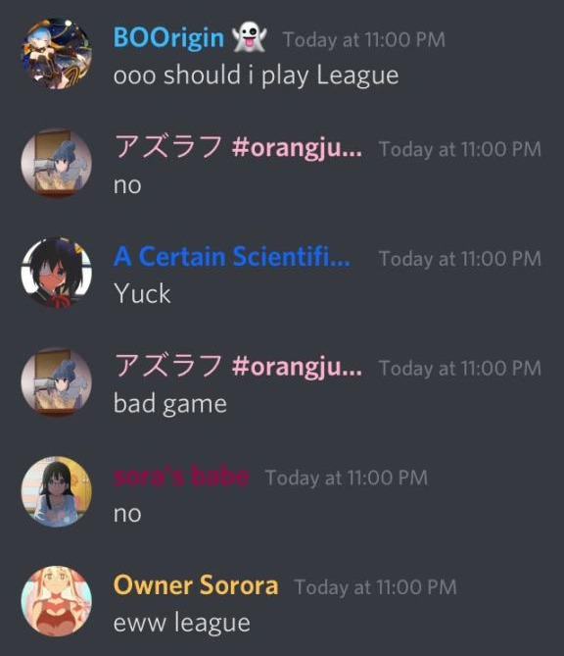Click the timestamp beside Owner Sorora
564x656 pixels.
376,587
